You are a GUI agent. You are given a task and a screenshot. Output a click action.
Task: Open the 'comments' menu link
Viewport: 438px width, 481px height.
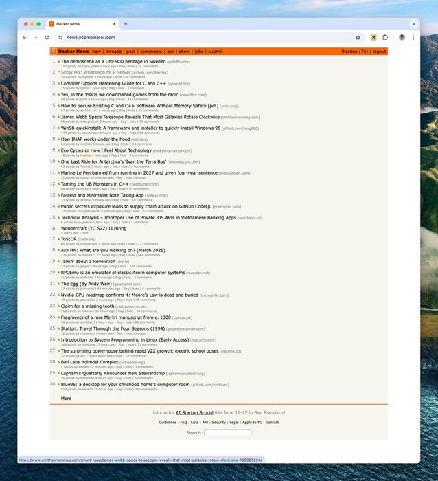151,52
